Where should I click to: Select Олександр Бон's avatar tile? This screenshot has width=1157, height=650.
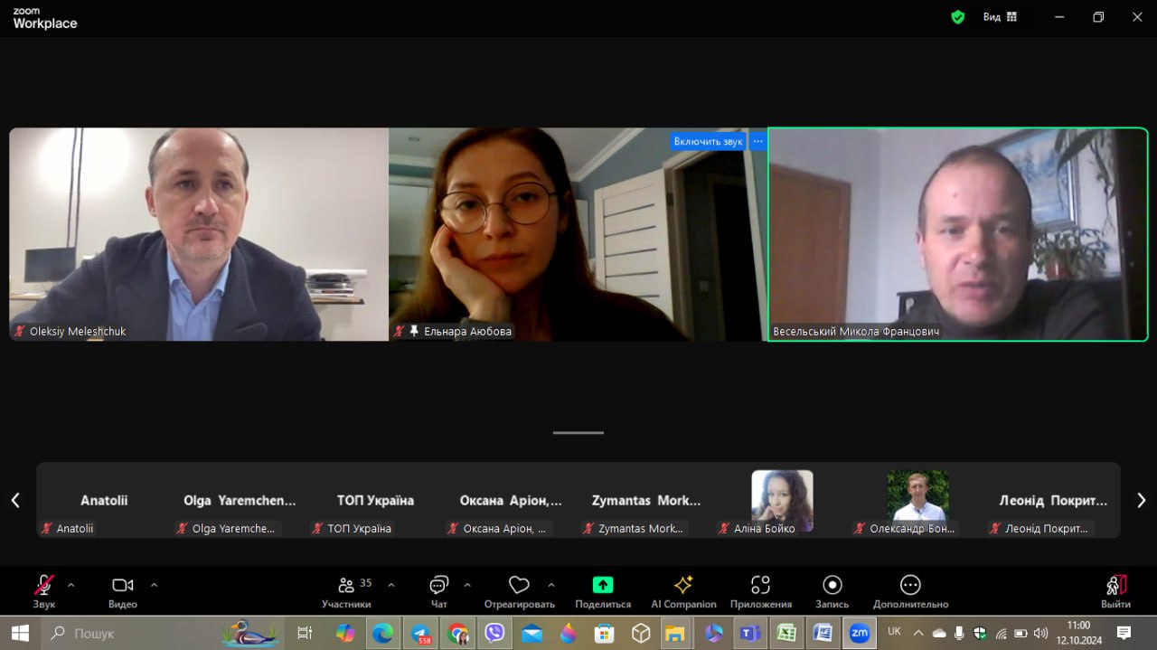[x=917, y=501]
